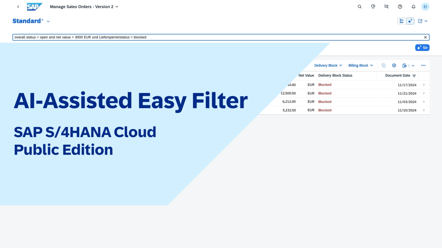The width and height of the screenshot is (442, 248).
Task: Expand the Billing Block menu
Action: point(361,65)
